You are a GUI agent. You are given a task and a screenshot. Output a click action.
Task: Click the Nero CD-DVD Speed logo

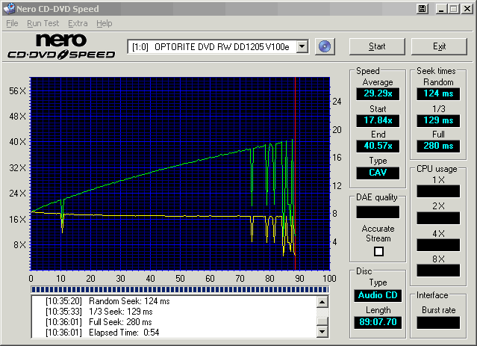[61, 46]
